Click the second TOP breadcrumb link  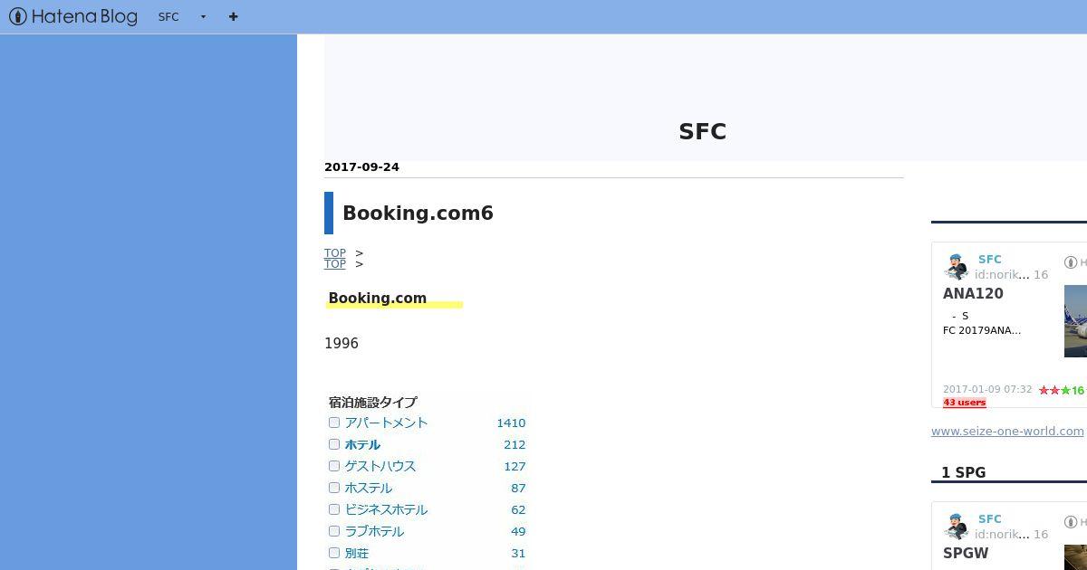[335, 264]
